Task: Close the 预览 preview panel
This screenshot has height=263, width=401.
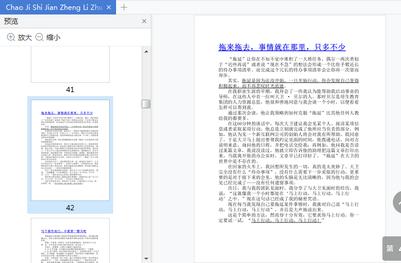Action: pos(144,21)
